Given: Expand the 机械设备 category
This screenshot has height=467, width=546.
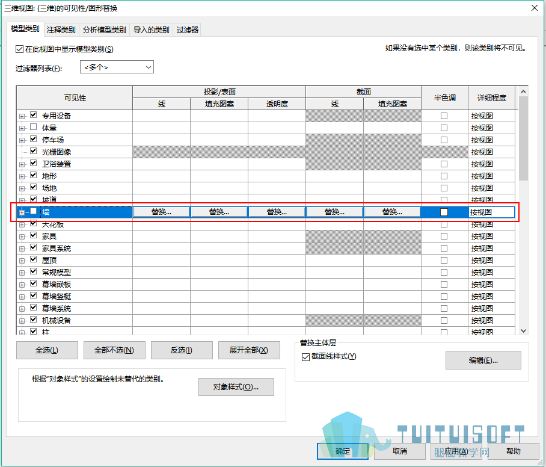Looking at the screenshot, I should pyautogui.click(x=22, y=321).
